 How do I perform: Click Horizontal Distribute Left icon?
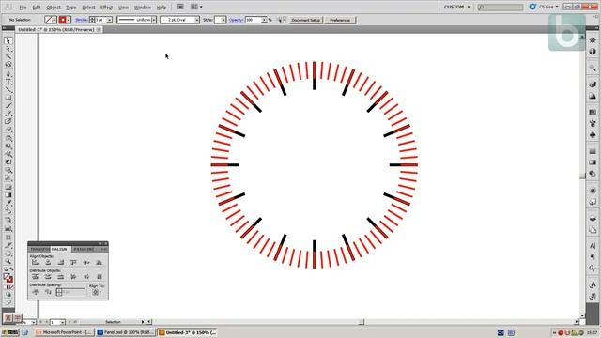pos(73,277)
